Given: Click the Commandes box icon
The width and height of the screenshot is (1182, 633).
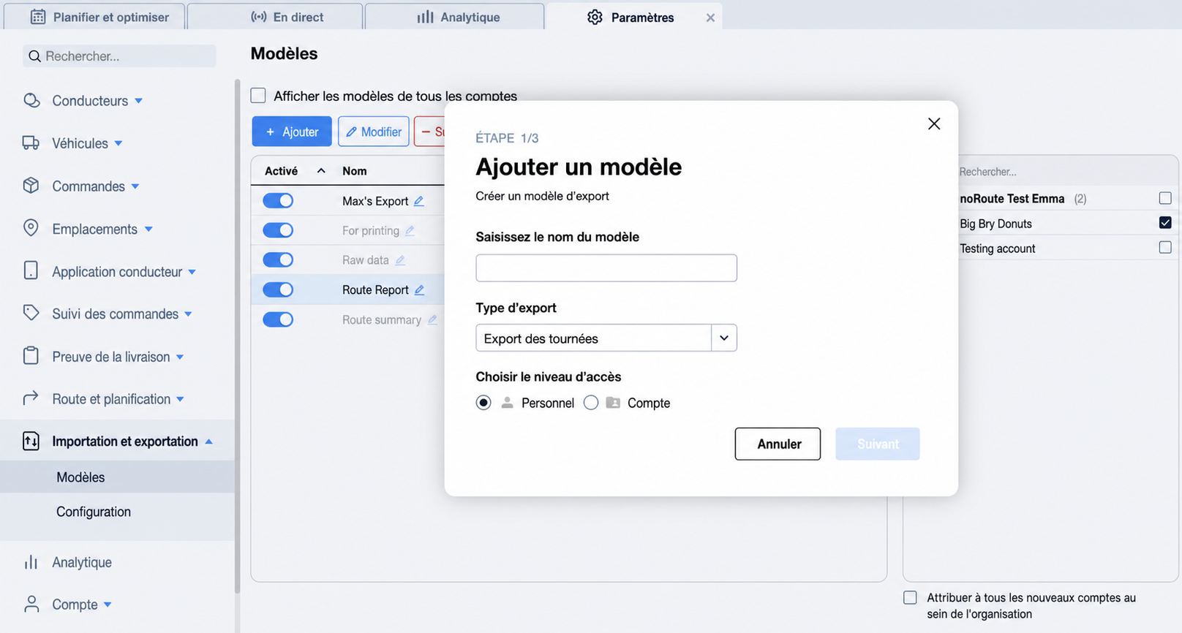Looking at the screenshot, I should 31,186.
